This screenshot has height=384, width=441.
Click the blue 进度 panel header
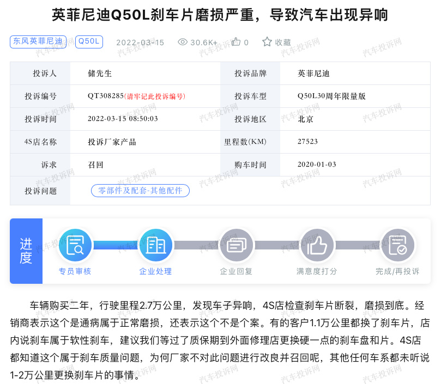coord(26,251)
